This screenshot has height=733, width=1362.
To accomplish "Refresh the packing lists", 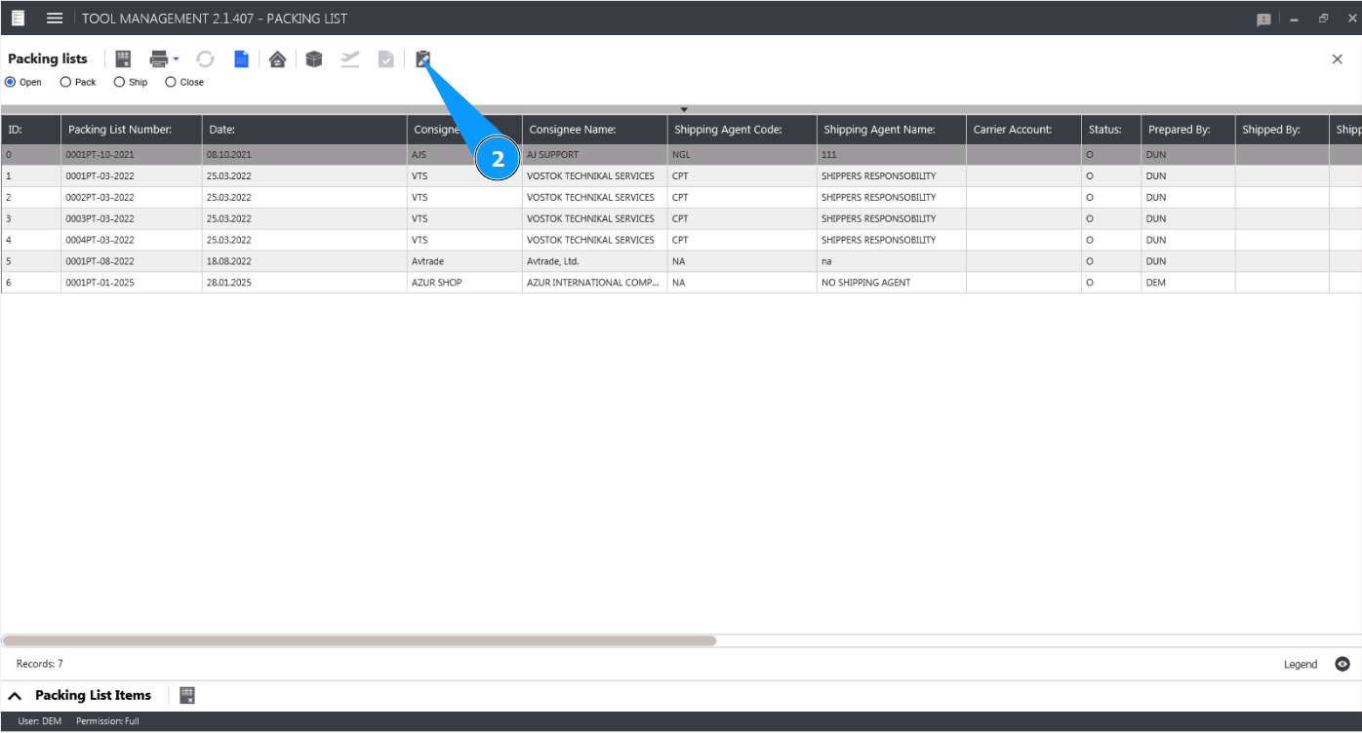I will [x=205, y=59].
